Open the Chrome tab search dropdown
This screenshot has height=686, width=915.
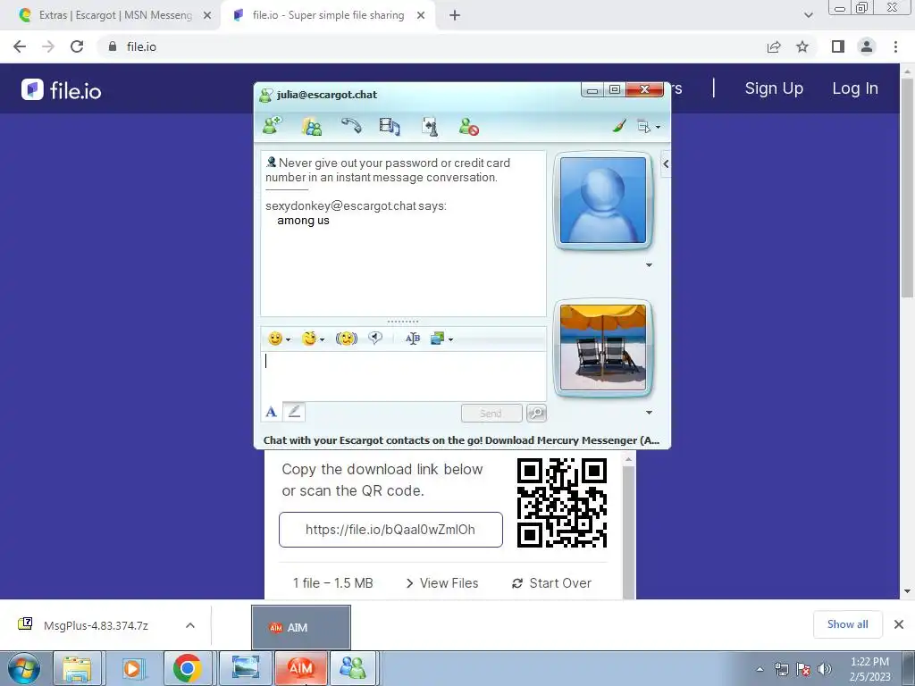click(x=808, y=16)
